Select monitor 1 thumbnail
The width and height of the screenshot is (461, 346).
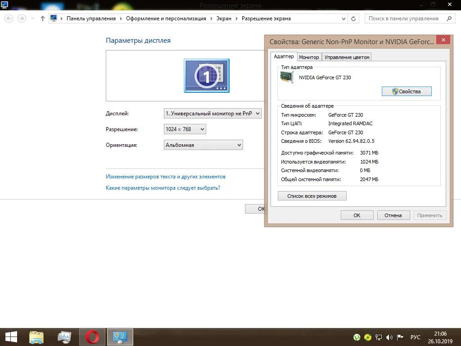tap(207, 76)
